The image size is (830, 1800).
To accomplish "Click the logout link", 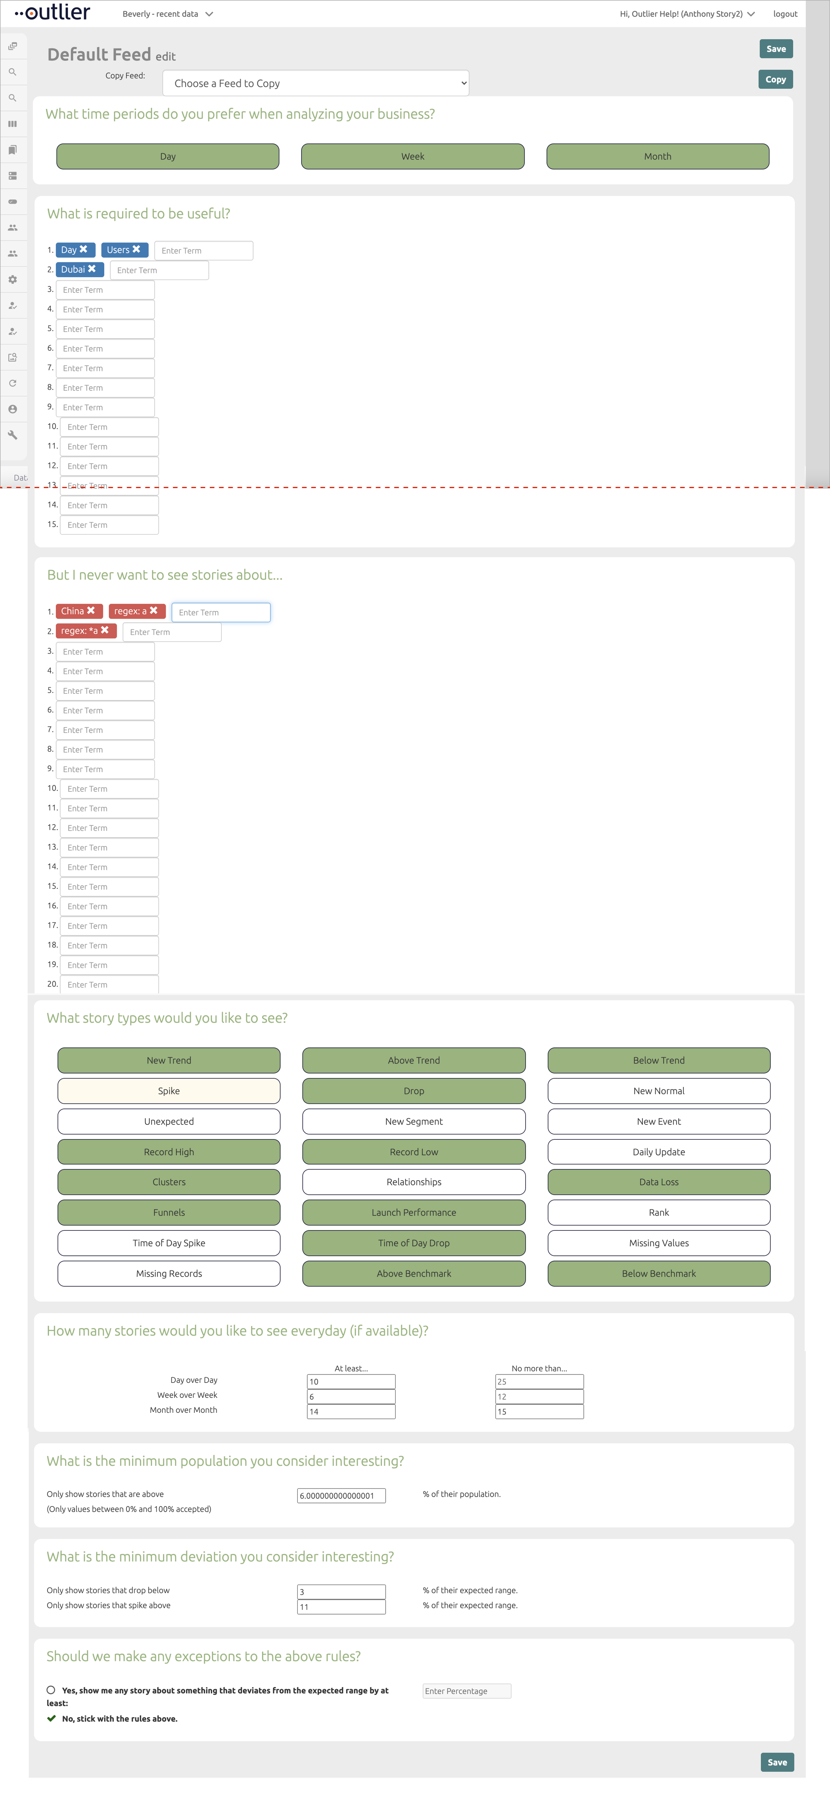I will (x=785, y=14).
